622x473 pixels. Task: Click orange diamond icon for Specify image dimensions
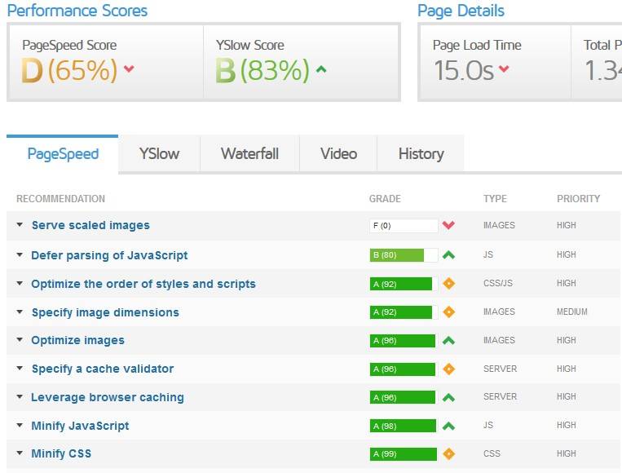click(448, 312)
